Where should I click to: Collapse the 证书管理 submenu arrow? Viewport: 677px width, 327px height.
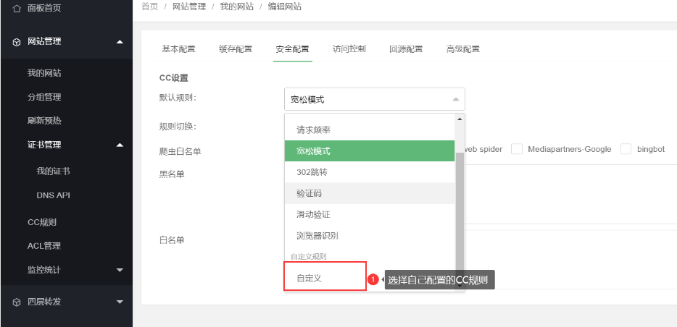120,145
